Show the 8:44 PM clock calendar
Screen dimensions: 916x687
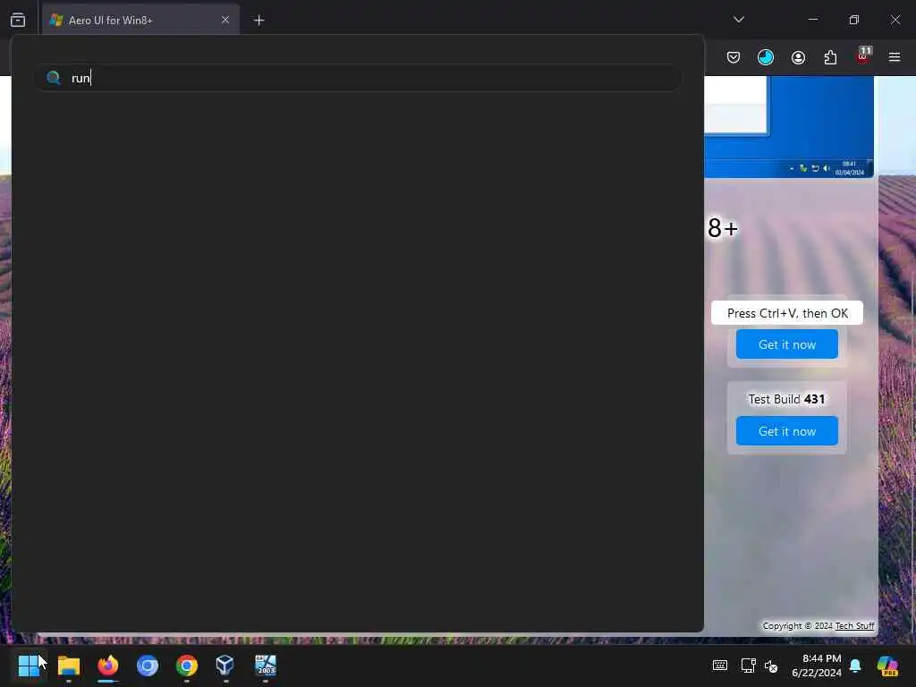point(816,666)
